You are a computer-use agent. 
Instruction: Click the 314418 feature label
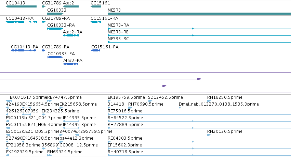tap(116, 104)
